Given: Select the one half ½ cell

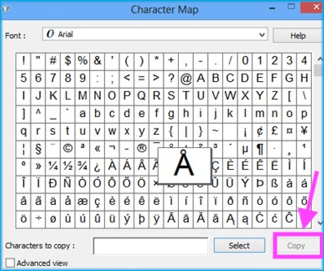Looking at the screenshot, I should 67,167.
